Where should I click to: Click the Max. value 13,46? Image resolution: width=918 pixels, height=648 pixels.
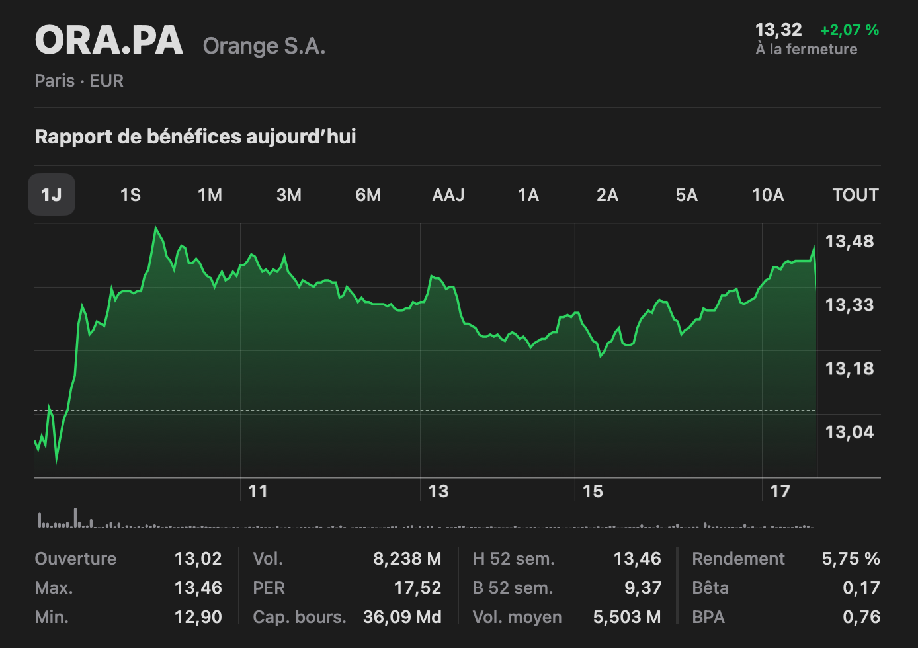point(198,588)
